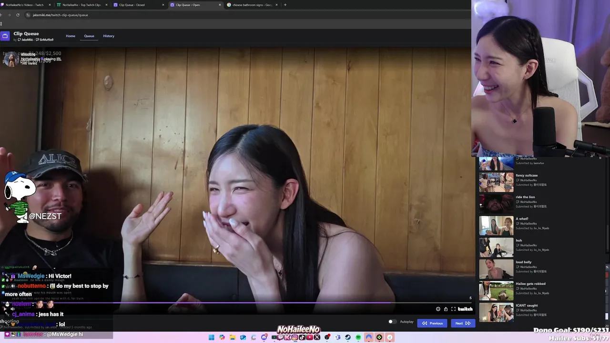Open Microsoft Teams from the taskbar
The height and width of the screenshot is (343, 610).
coord(337,337)
